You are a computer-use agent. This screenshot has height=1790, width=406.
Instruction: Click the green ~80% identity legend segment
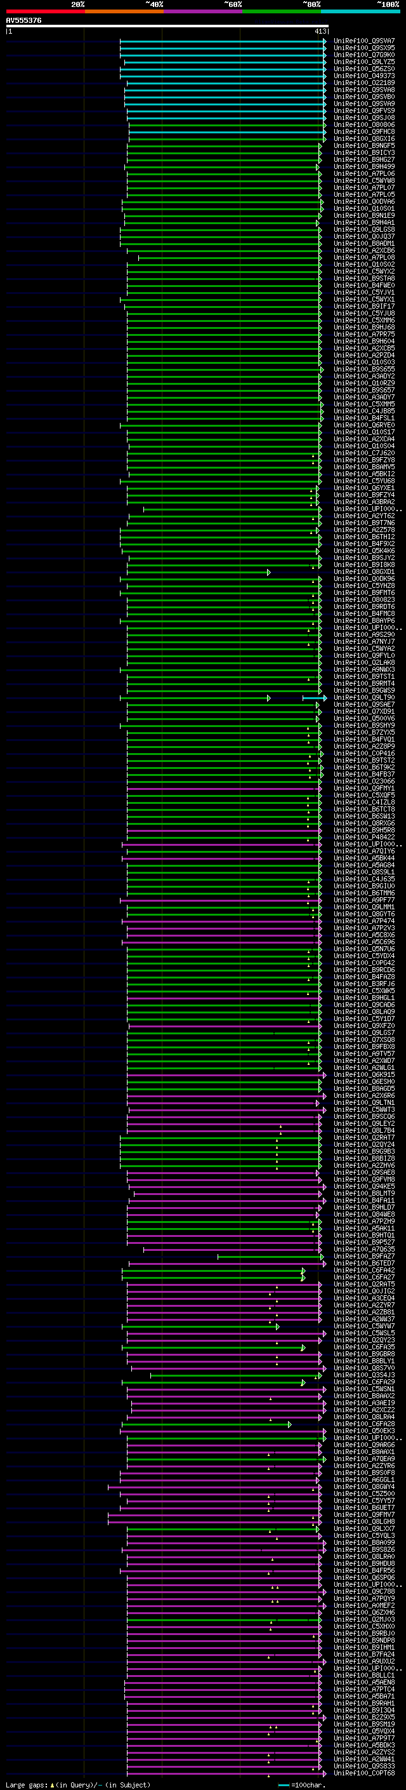pyautogui.click(x=282, y=11)
